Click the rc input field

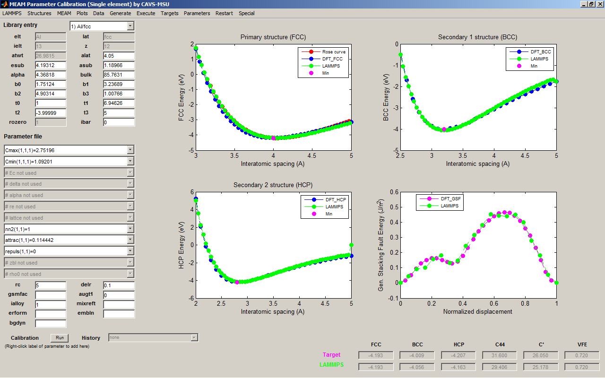tap(51, 285)
